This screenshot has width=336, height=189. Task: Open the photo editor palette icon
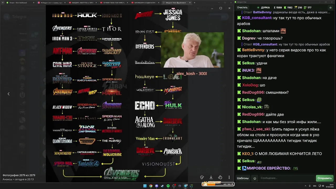point(202,177)
